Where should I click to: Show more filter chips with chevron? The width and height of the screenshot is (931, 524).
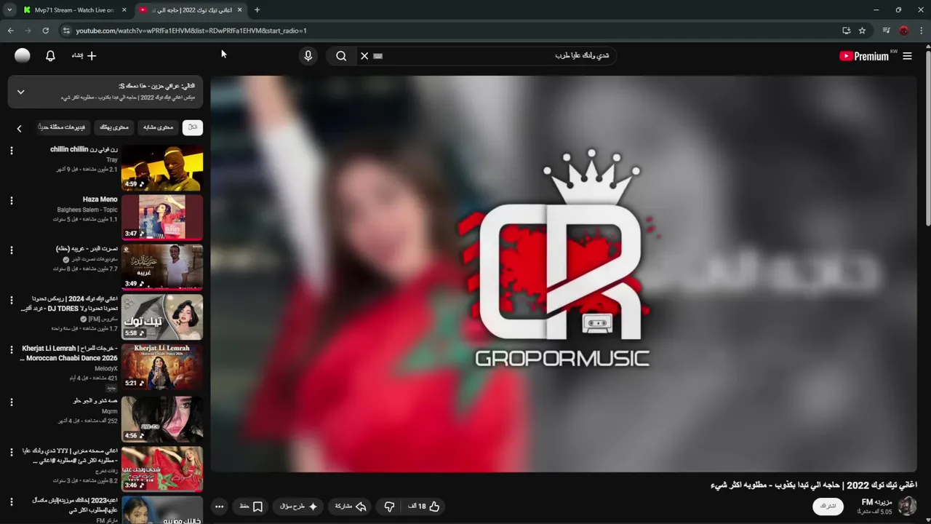coord(19,128)
